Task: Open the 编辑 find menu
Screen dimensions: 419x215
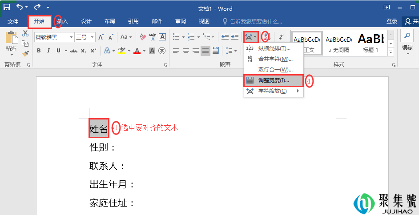Action: pos(407,43)
